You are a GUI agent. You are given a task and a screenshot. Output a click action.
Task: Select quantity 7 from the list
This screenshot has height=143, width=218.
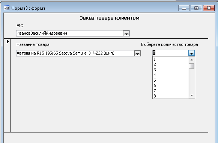click(x=171, y=91)
